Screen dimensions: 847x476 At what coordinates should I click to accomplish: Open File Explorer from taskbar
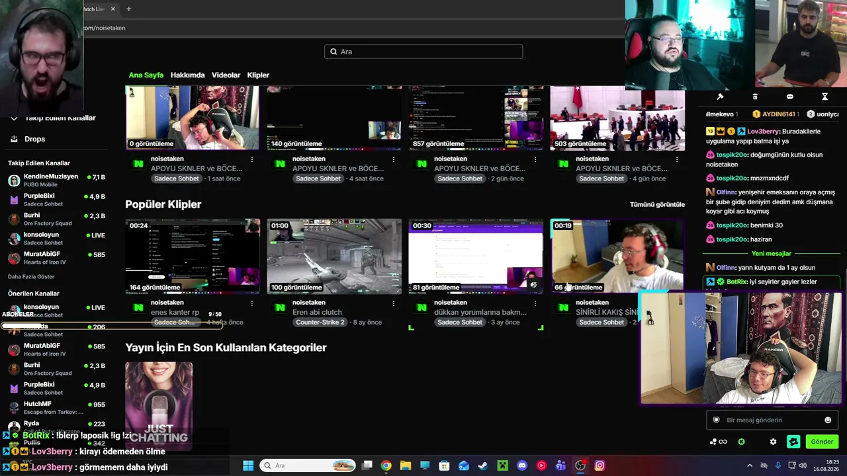point(405,465)
